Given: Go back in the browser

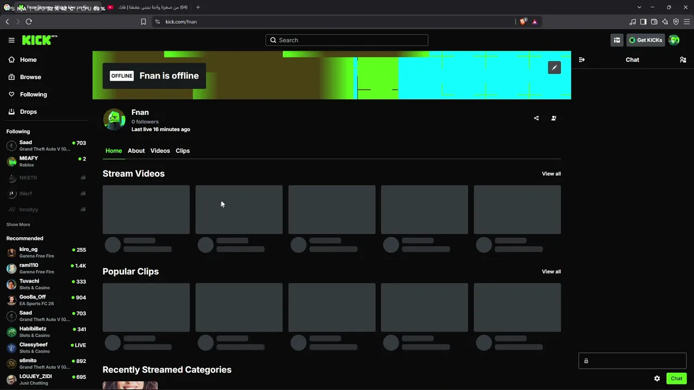Looking at the screenshot, I should click(x=7, y=22).
